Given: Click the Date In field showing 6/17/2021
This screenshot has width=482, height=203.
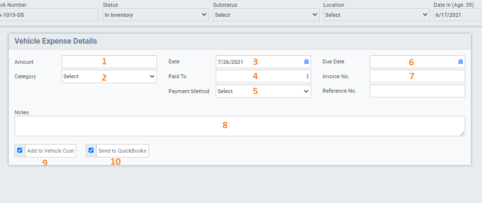Looking at the screenshot, I should 457,15.
